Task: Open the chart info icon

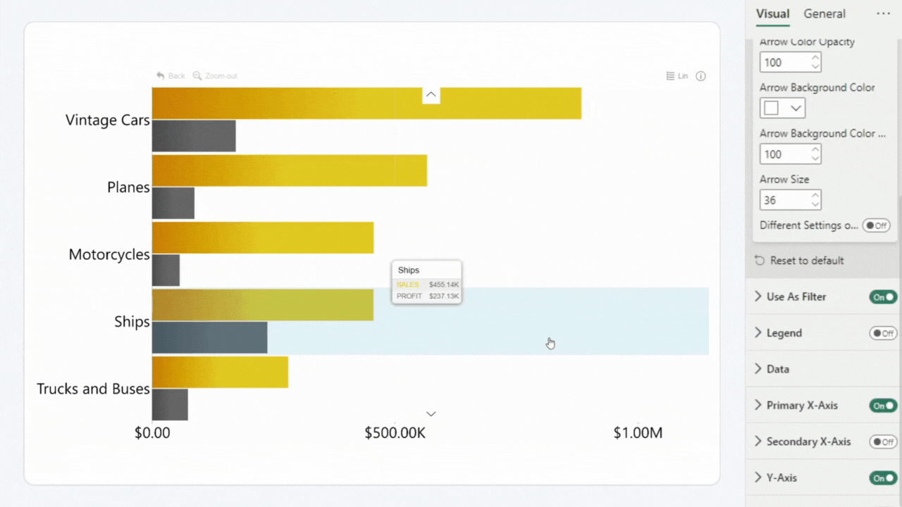Action: (x=700, y=76)
